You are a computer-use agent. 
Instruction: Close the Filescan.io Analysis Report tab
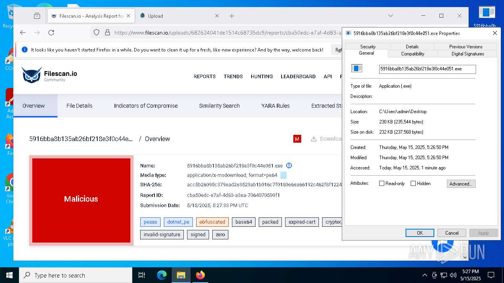pyautogui.click(x=128, y=16)
